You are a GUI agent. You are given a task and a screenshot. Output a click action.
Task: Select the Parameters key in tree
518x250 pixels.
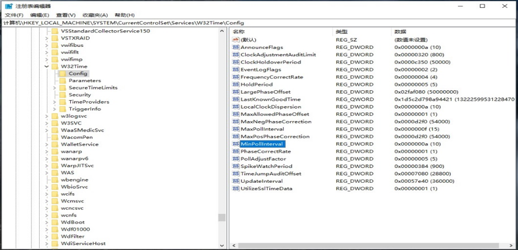[x=84, y=80]
